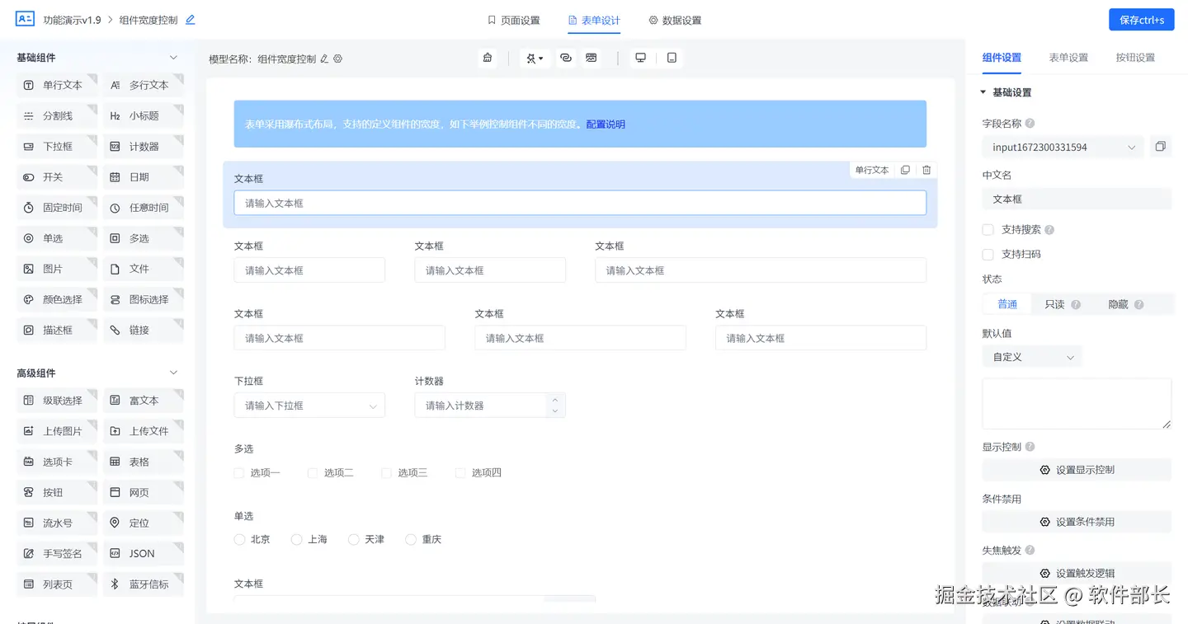The height and width of the screenshot is (624, 1188).
Task: Open the magic wand tool dropdown
Action: (535, 58)
